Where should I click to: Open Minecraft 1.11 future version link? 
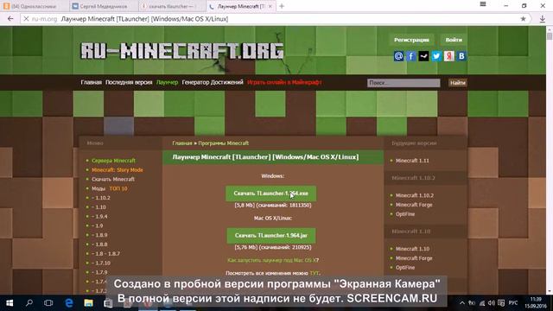pyautogui.click(x=412, y=161)
